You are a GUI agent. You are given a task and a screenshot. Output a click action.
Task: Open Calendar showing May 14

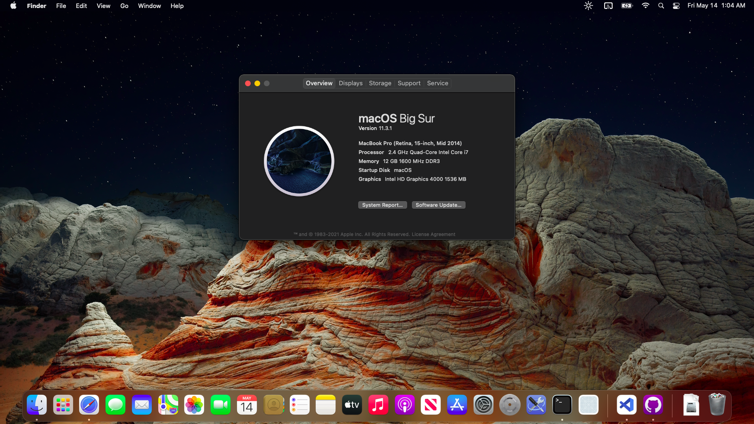click(247, 405)
